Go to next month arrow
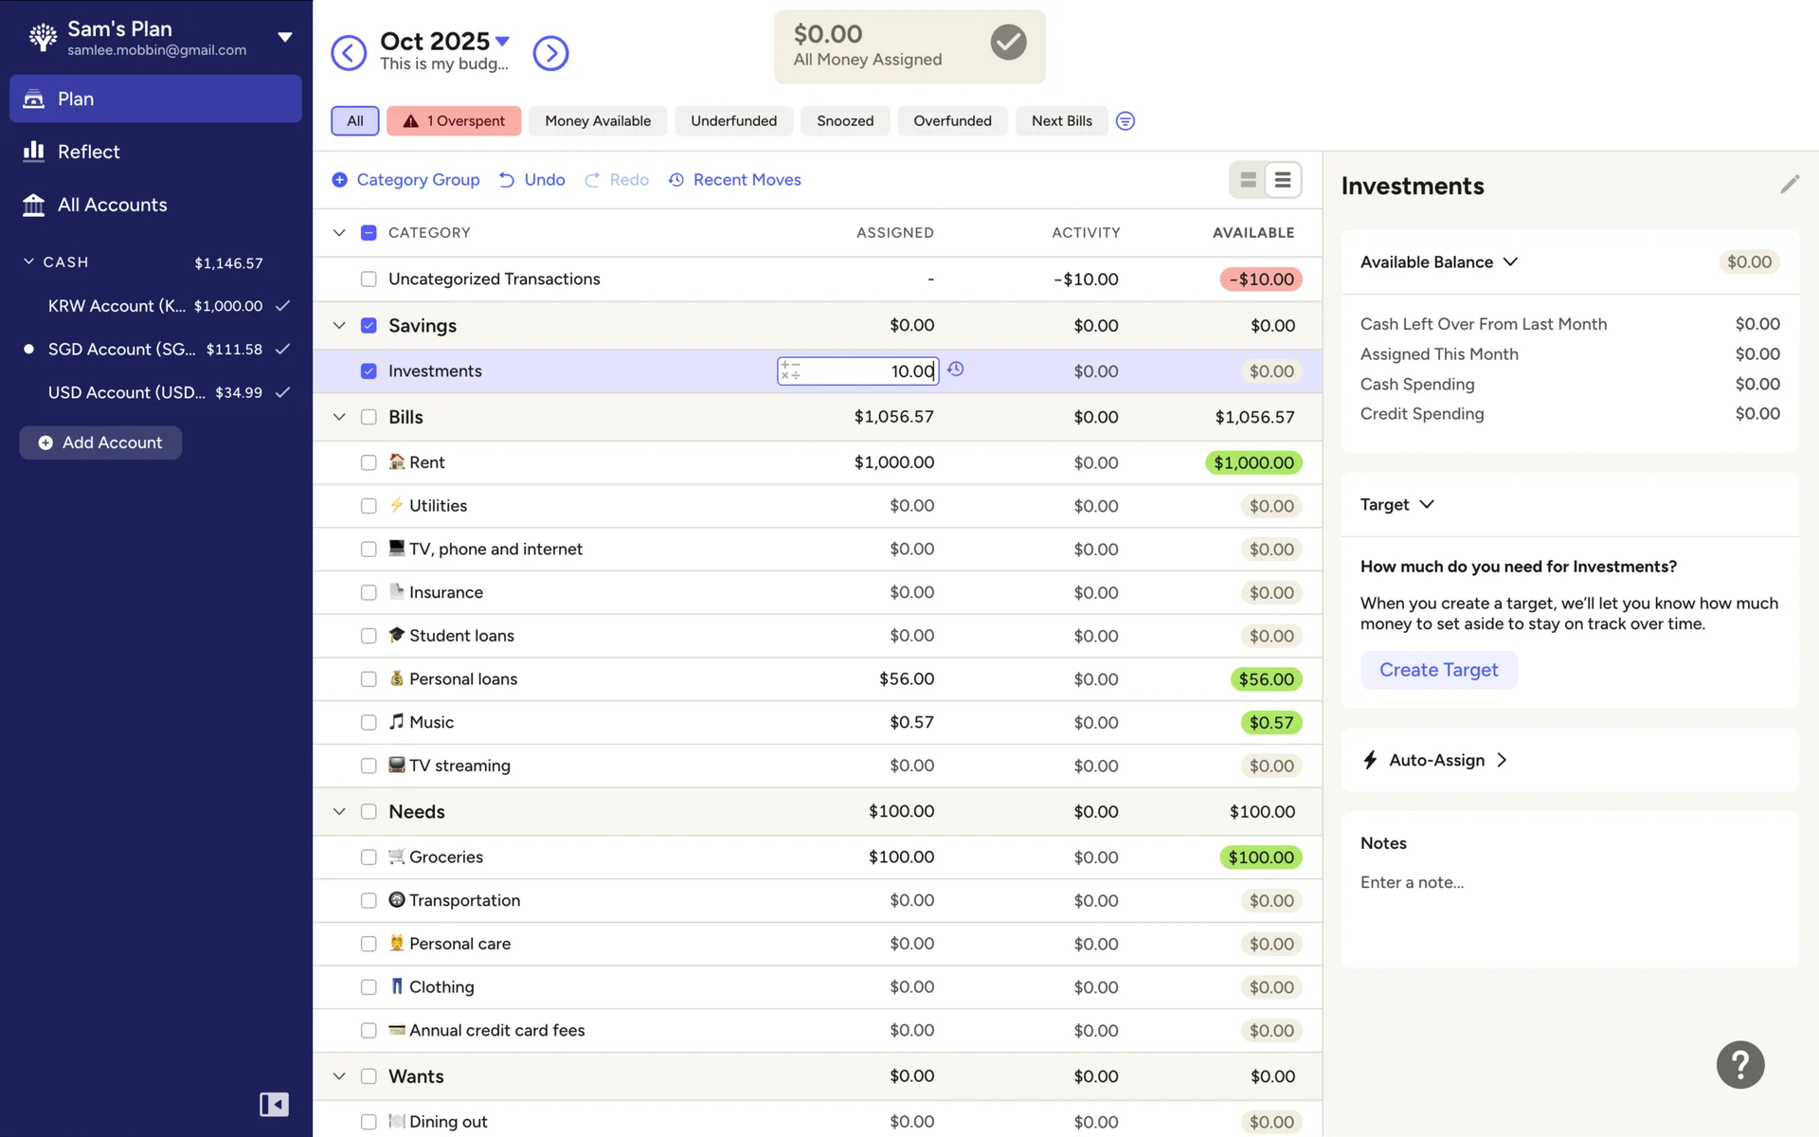 (550, 53)
